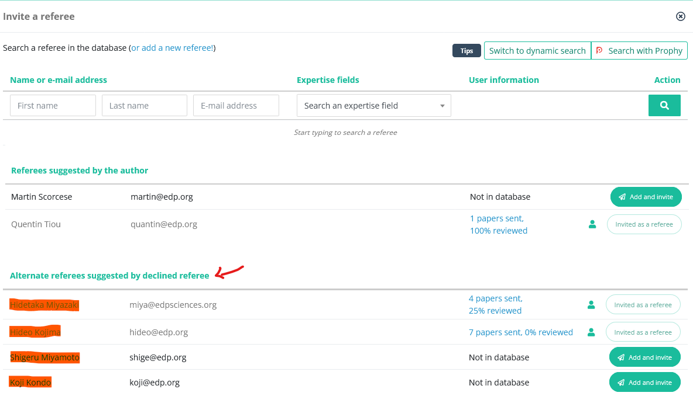The width and height of the screenshot is (693, 403).
Task: Select the shige@edp.org email text
Action: (x=158, y=357)
